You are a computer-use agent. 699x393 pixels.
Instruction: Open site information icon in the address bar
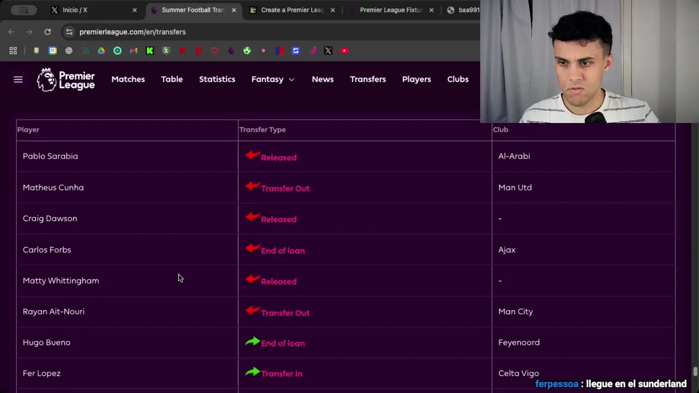point(69,32)
